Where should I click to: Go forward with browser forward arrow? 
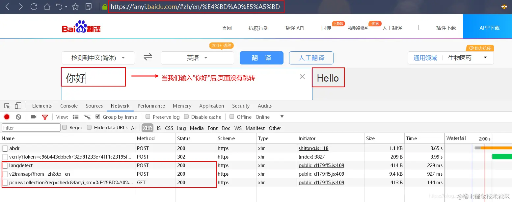point(21,7)
